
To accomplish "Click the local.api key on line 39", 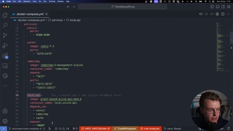I will click(33, 95).
